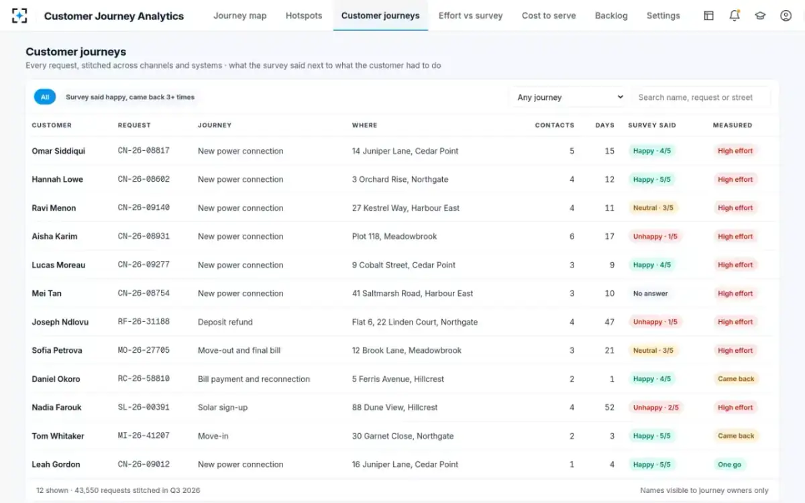Open the Settings tab

[x=663, y=15]
